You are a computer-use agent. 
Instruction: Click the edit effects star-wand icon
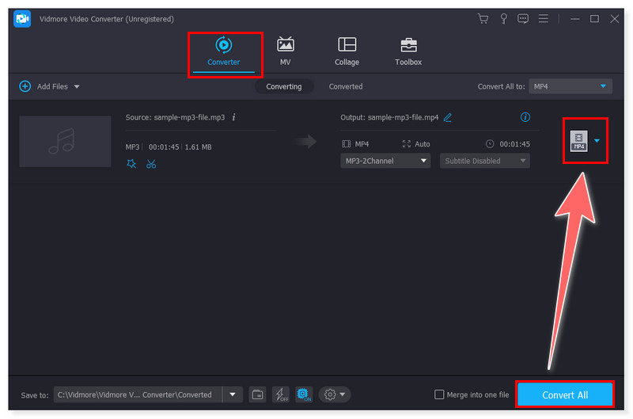click(130, 164)
